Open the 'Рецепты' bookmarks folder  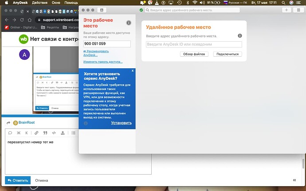(x=50, y=27)
